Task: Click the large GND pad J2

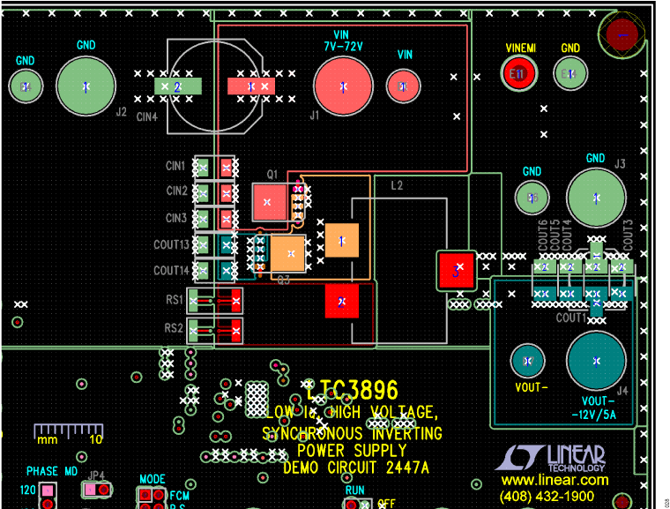Action: [86, 86]
